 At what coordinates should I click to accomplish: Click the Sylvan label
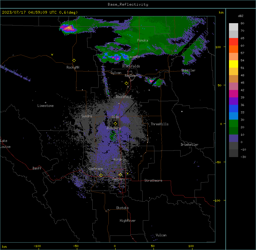116,73
